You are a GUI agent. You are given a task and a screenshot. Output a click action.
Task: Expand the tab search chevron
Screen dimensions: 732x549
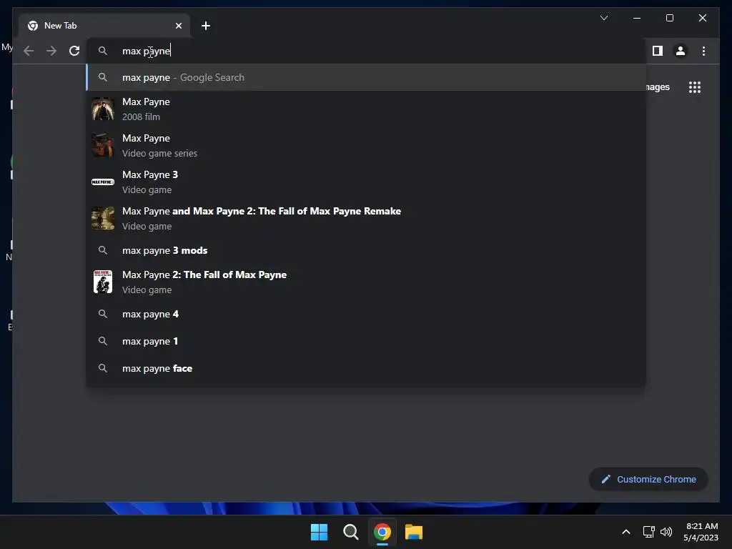pyautogui.click(x=603, y=18)
